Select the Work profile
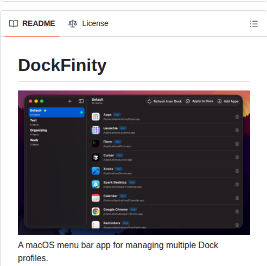 pos(56,142)
